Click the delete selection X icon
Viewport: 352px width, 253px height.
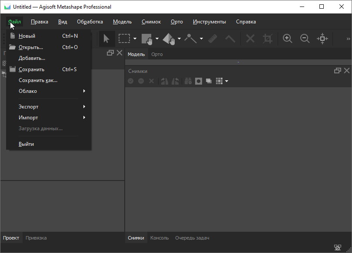250,39
